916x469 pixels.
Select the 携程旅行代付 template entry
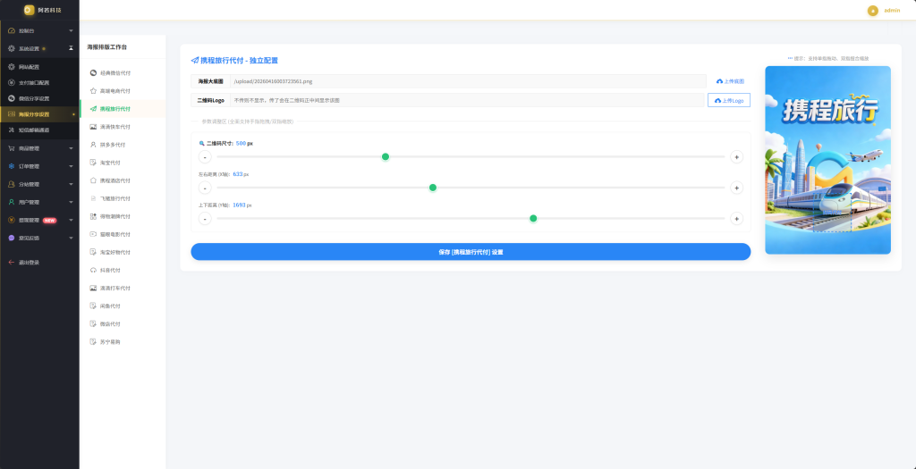point(123,108)
